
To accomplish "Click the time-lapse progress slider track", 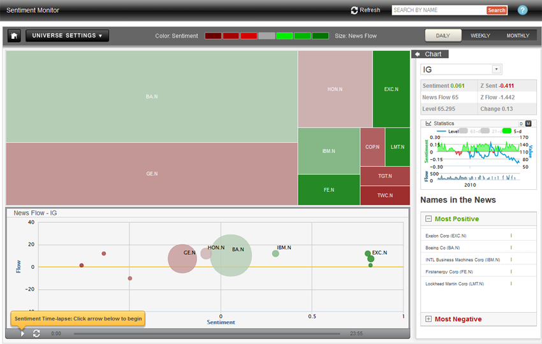I will 207,334.
